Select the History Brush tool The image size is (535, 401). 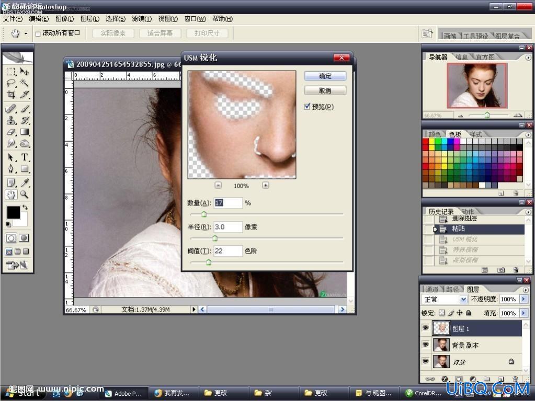pos(24,120)
